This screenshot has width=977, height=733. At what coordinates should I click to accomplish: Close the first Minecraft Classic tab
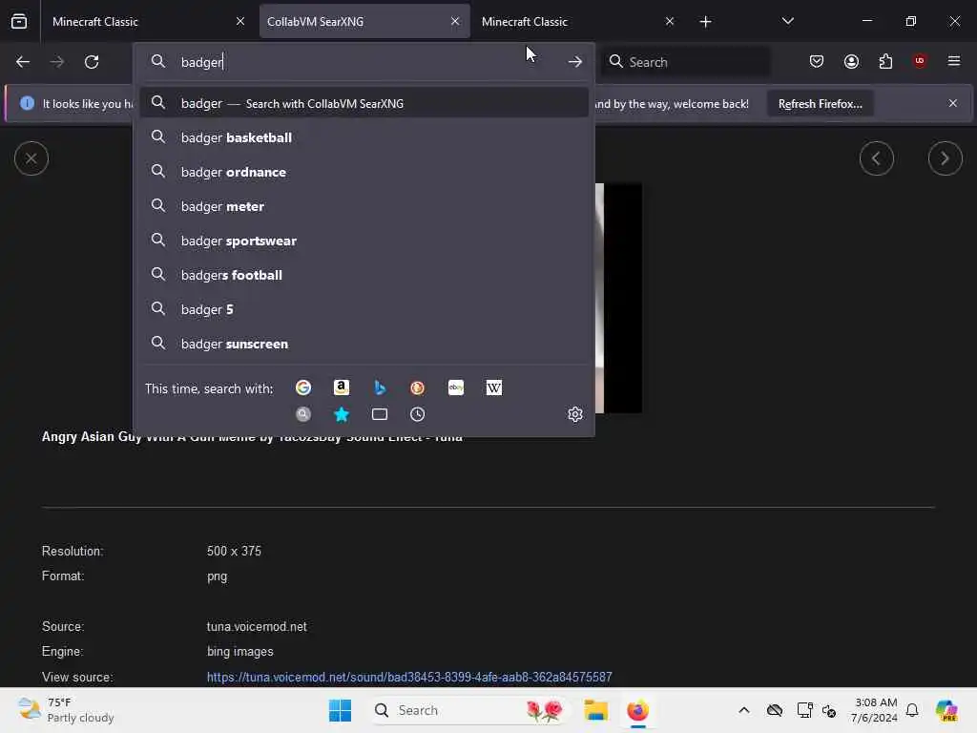[x=240, y=21]
